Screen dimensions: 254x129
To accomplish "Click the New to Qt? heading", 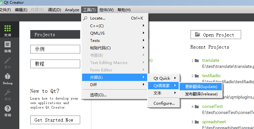I will [x=45, y=91].
